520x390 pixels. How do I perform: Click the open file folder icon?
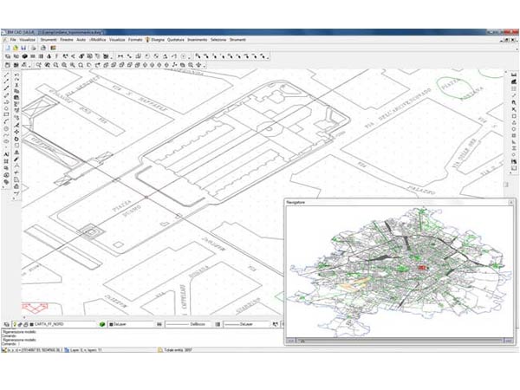point(15,48)
